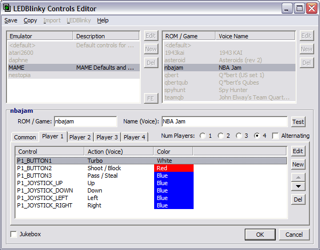Viewport: 320px width, 250px height.
Task: Click the Emulator column header
Action: [40, 36]
